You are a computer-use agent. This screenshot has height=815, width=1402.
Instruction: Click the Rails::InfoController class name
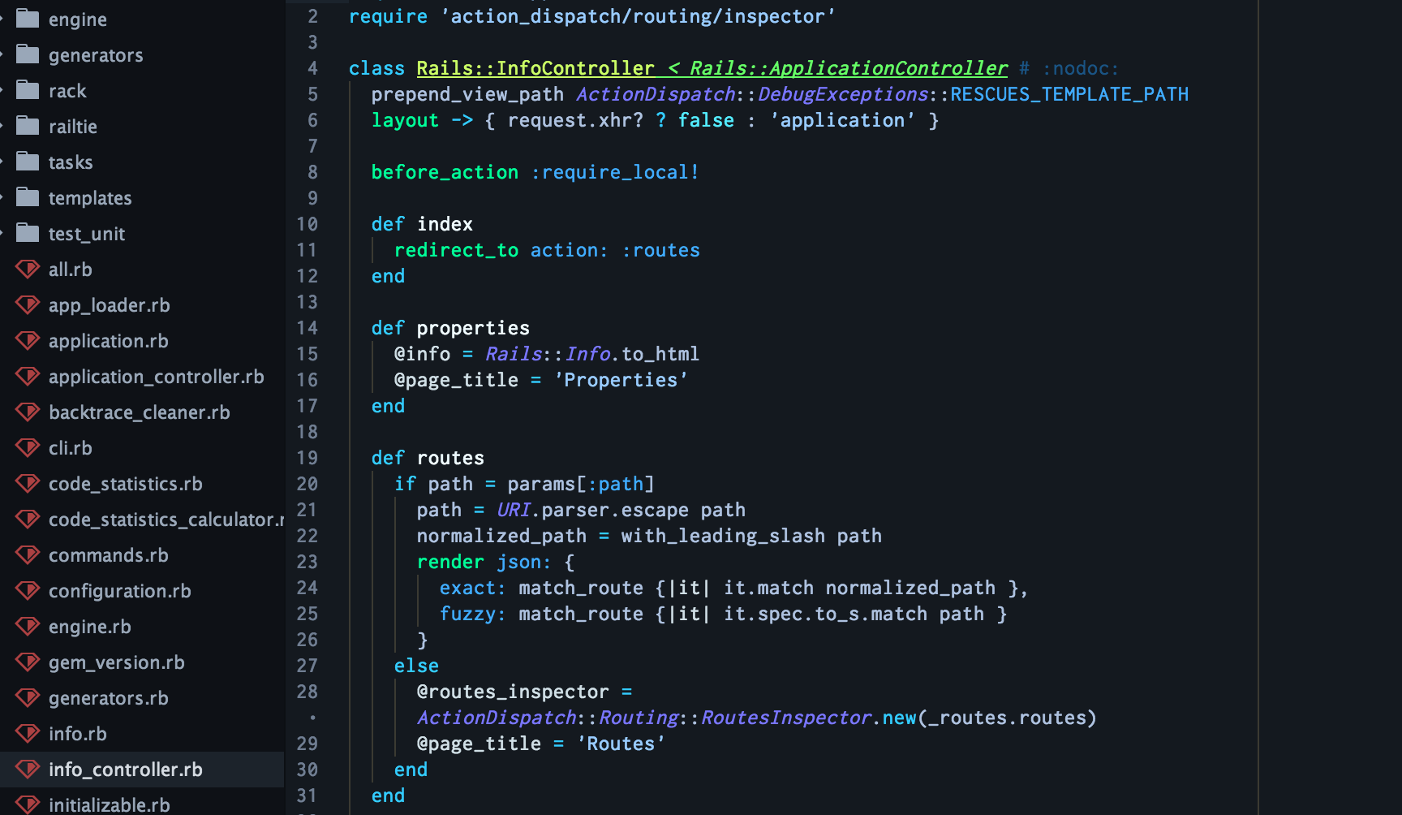[x=535, y=68]
